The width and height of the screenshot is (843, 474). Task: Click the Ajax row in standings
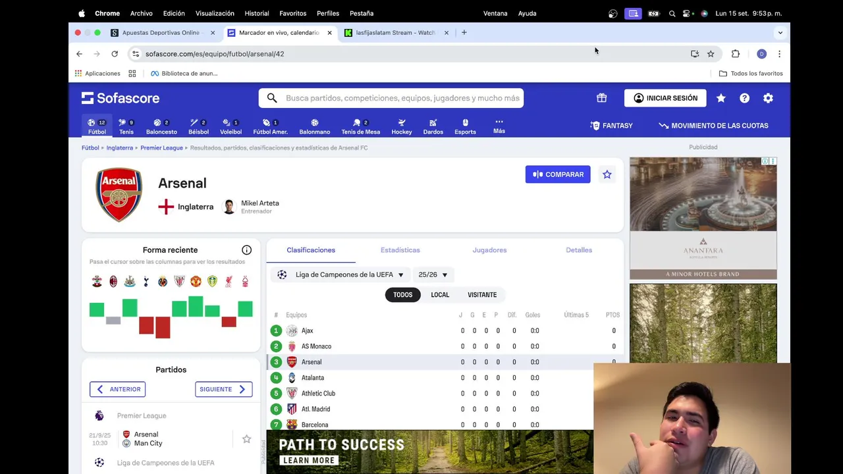pos(445,330)
